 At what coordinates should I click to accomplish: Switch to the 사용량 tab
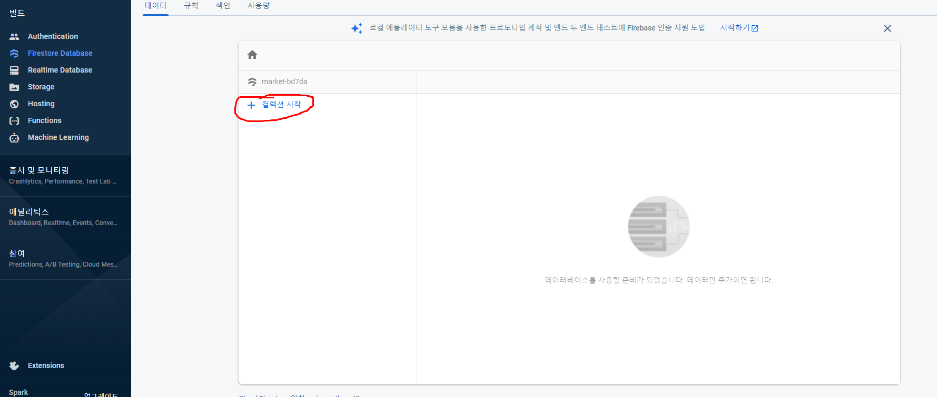tap(259, 6)
